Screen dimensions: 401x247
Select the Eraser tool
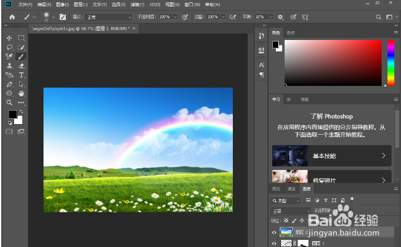coord(22,66)
